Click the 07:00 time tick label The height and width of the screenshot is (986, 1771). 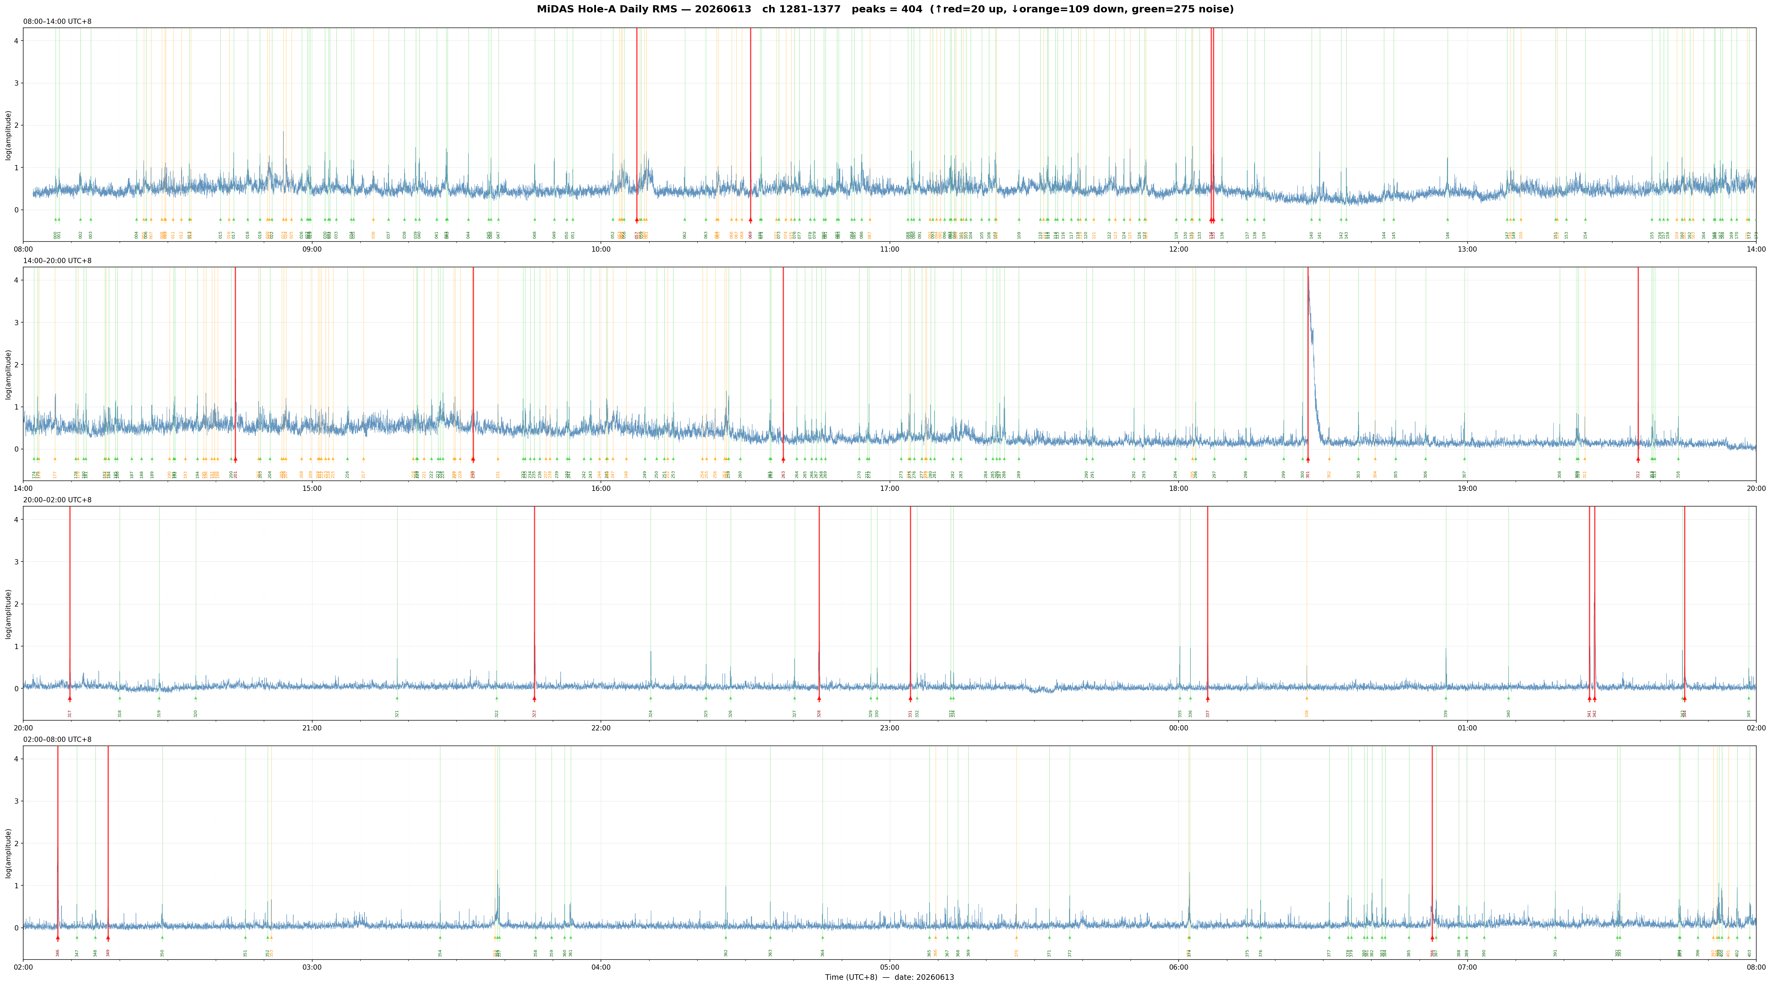click(x=1467, y=967)
